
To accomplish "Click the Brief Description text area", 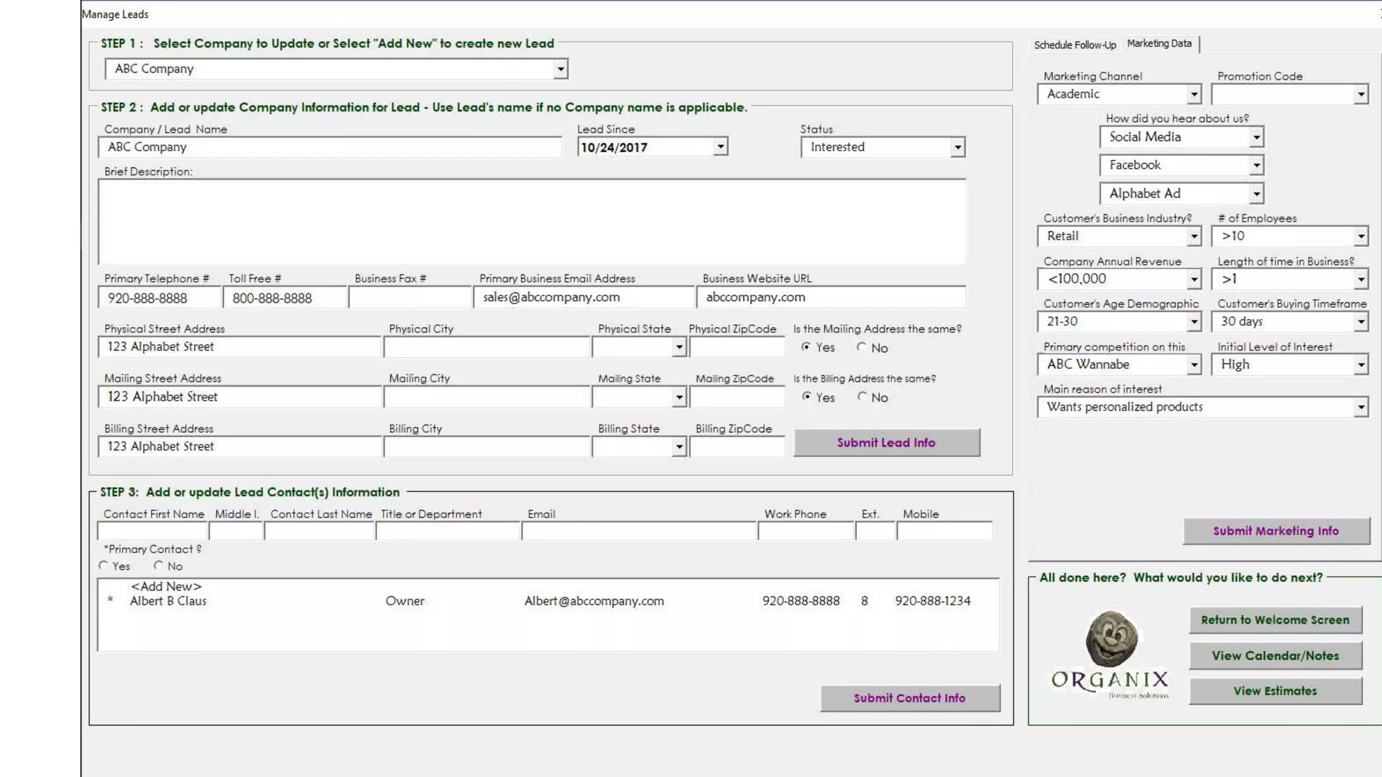I will [531, 221].
